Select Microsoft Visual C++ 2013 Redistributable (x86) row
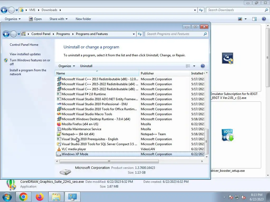The height and width of the screenshot is (202, 270). (x=130, y=79)
